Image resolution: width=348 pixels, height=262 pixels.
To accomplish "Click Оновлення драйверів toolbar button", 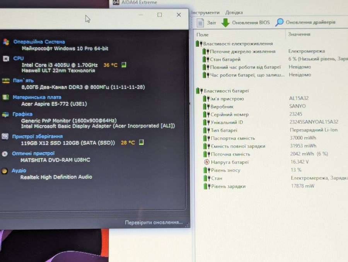I will [x=305, y=22].
